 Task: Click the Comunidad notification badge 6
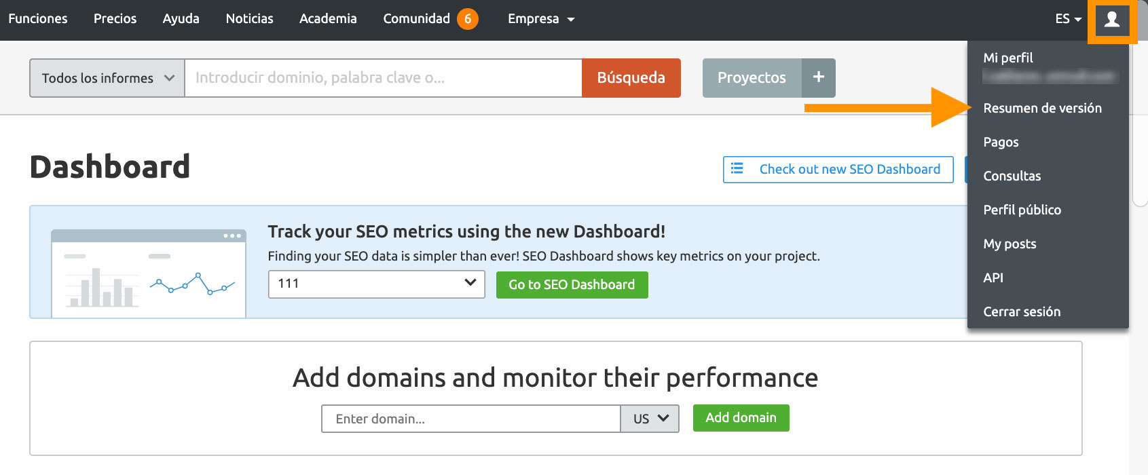coord(468,19)
